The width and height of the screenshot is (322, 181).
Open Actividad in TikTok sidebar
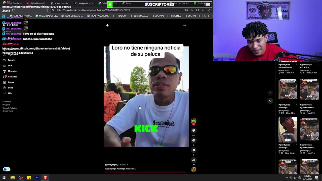point(10,77)
